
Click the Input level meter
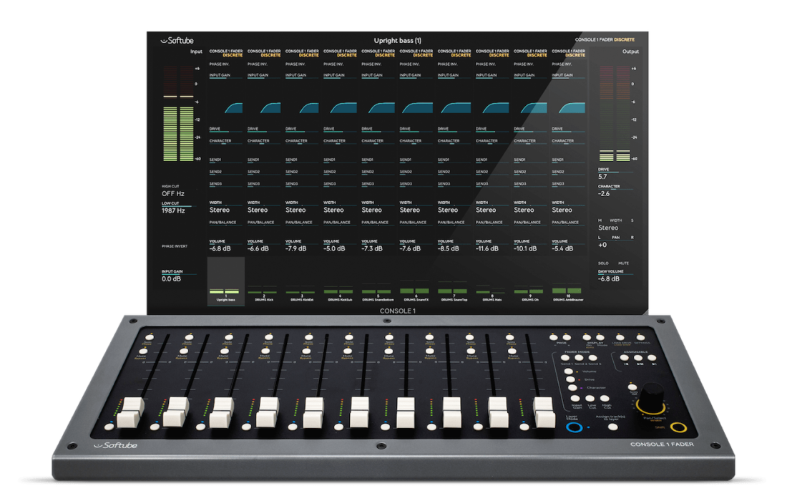tap(178, 113)
